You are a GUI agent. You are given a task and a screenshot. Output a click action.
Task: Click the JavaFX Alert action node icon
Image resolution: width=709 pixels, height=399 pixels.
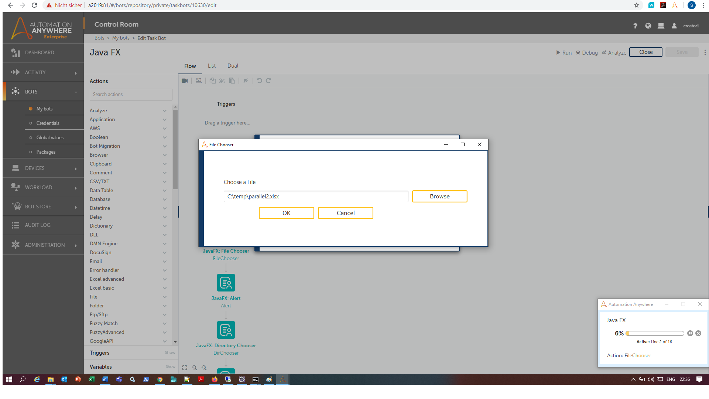226,283
